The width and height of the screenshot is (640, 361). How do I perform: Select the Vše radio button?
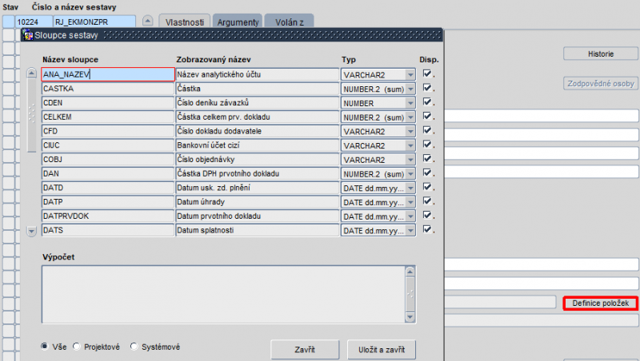tap(45, 347)
